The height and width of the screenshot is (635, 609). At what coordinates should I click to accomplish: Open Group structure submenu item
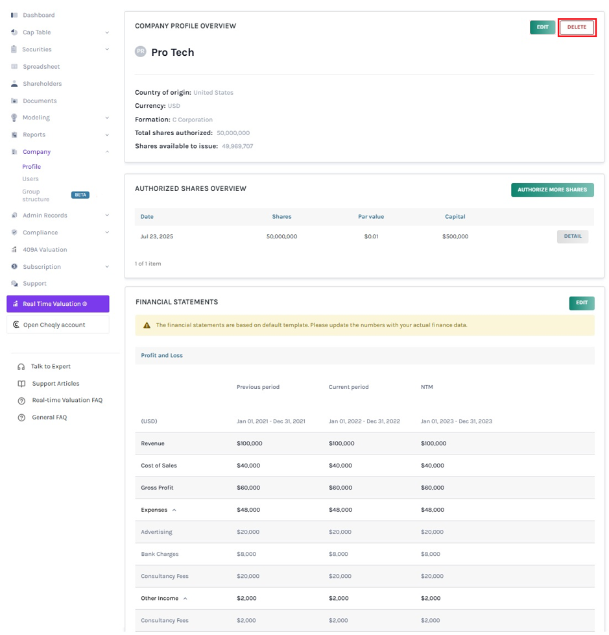click(36, 195)
